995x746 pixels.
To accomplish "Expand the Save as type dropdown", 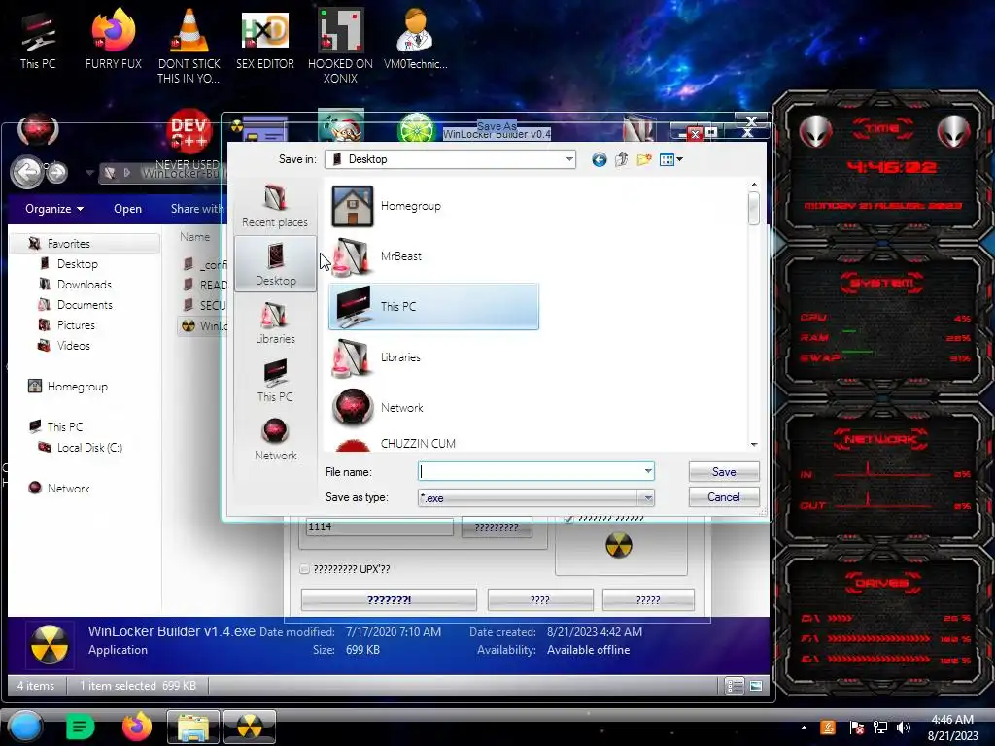I will (x=648, y=498).
